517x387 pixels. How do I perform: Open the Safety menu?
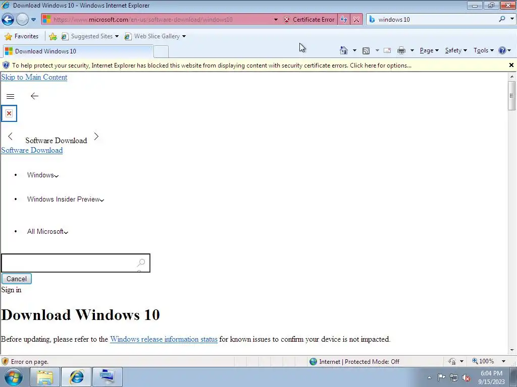456,50
